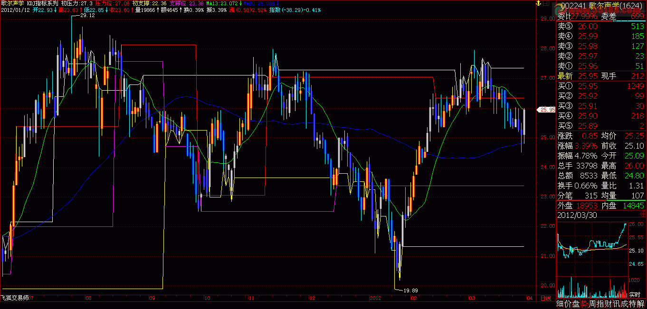Click the 卖③ 25.98 order row
The width and height of the screenshot is (647, 309).
(x=601, y=46)
